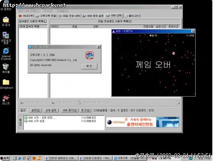214x161 pixels.
Task: Sort by the 아이디 column header
Action: [x=61, y=27]
